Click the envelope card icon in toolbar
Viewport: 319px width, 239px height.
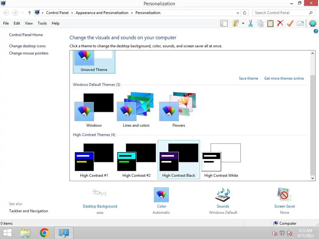300,23
